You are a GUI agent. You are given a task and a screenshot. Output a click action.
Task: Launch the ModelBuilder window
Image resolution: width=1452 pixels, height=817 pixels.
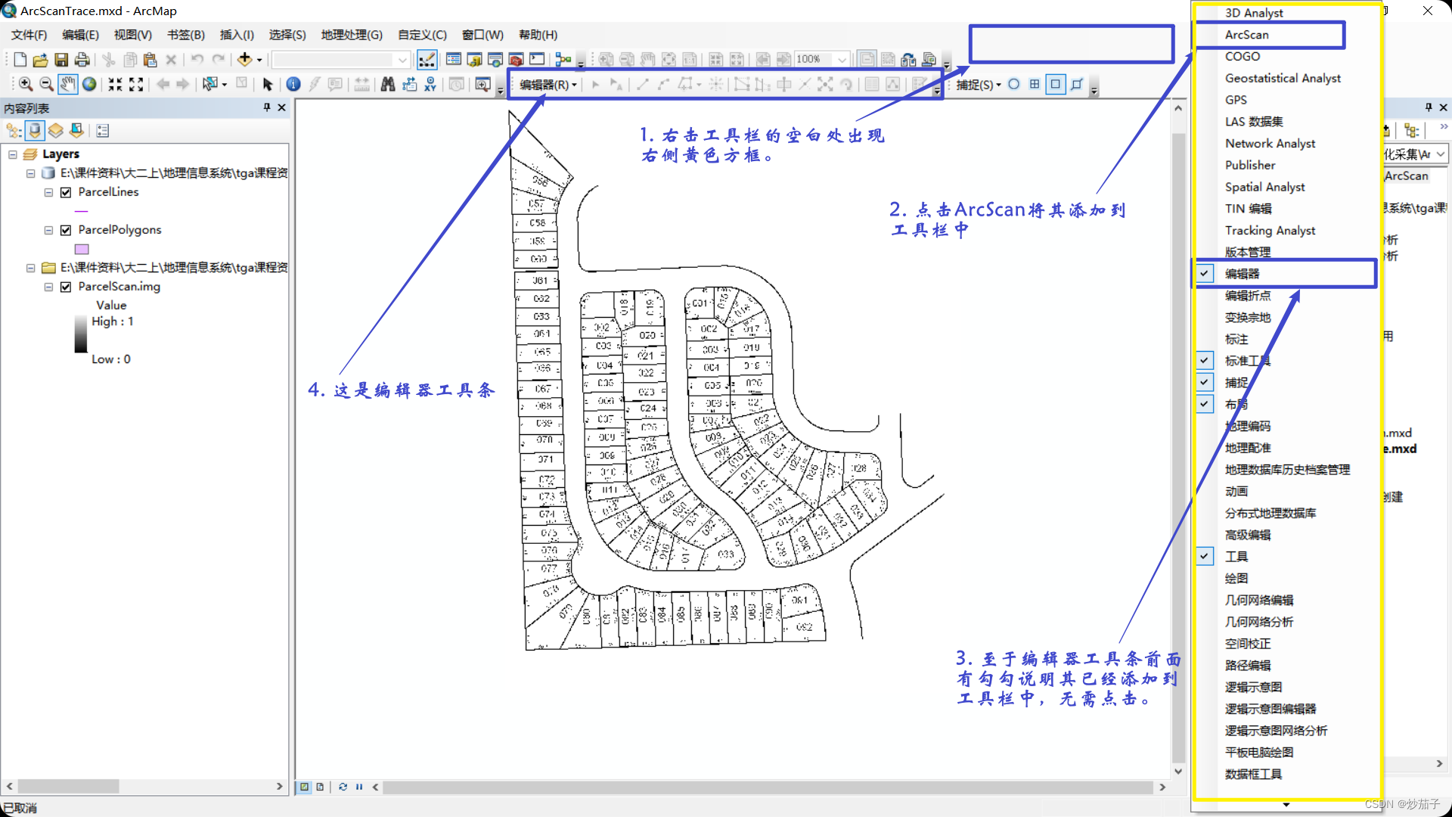point(563,60)
